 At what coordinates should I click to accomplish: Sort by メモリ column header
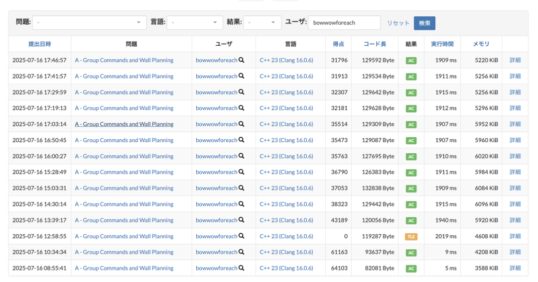[481, 44]
